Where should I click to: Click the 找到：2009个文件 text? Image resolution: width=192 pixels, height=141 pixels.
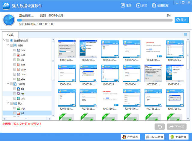coord(52,16)
